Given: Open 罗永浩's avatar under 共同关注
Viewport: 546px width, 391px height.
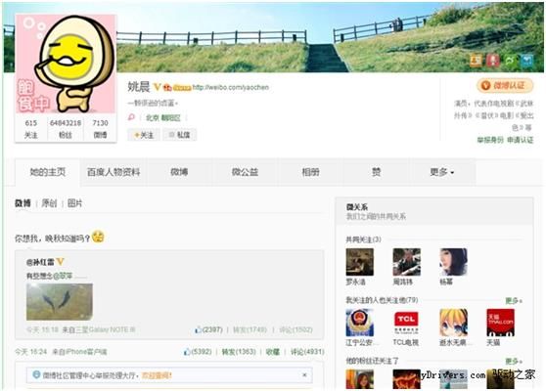Looking at the screenshot, I should (360, 262).
